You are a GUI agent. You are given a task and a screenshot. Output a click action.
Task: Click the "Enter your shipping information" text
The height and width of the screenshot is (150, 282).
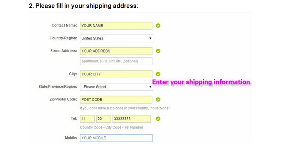click(x=201, y=82)
